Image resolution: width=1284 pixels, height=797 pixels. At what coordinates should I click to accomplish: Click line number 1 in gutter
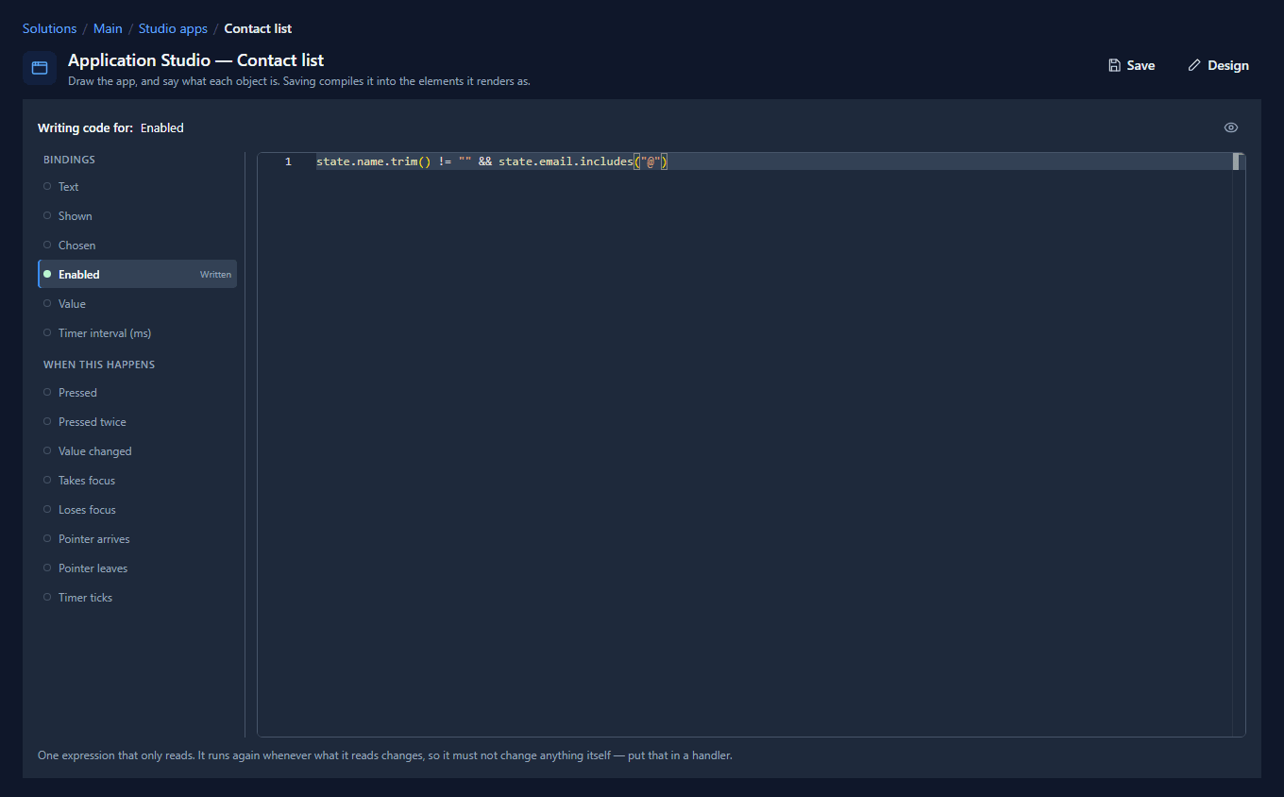tap(288, 161)
